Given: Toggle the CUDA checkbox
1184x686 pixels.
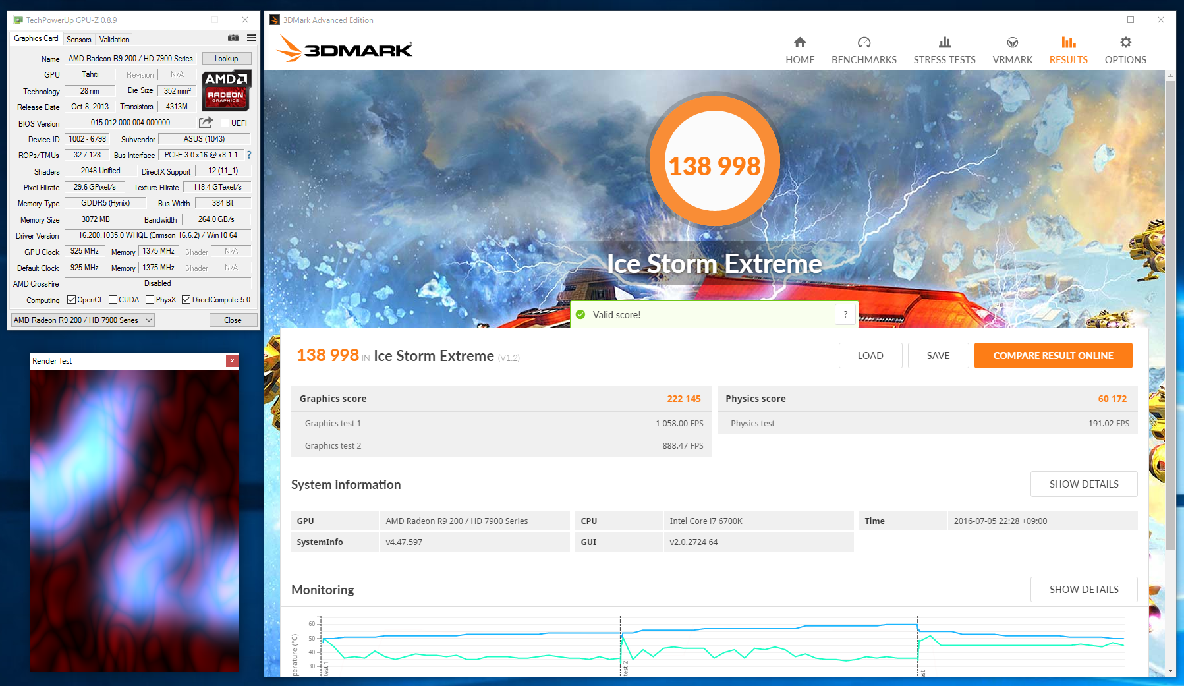Looking at the screenshot, I should tap(113, 300).
